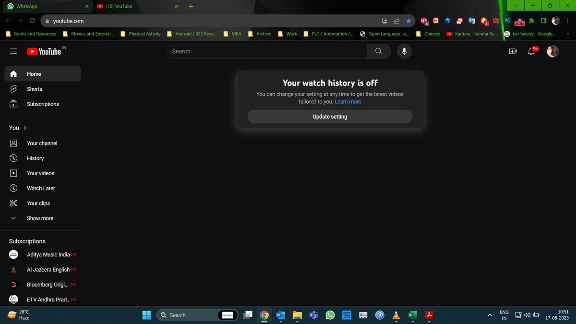Click the search magnifier icon
The width and height of the screenshot is (576, 324).
coord(379,51)
